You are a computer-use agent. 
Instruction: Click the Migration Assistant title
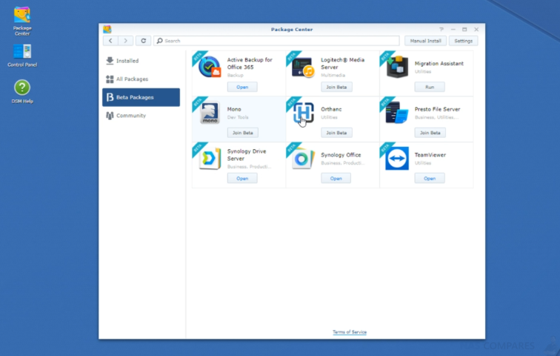click(439, 64)
